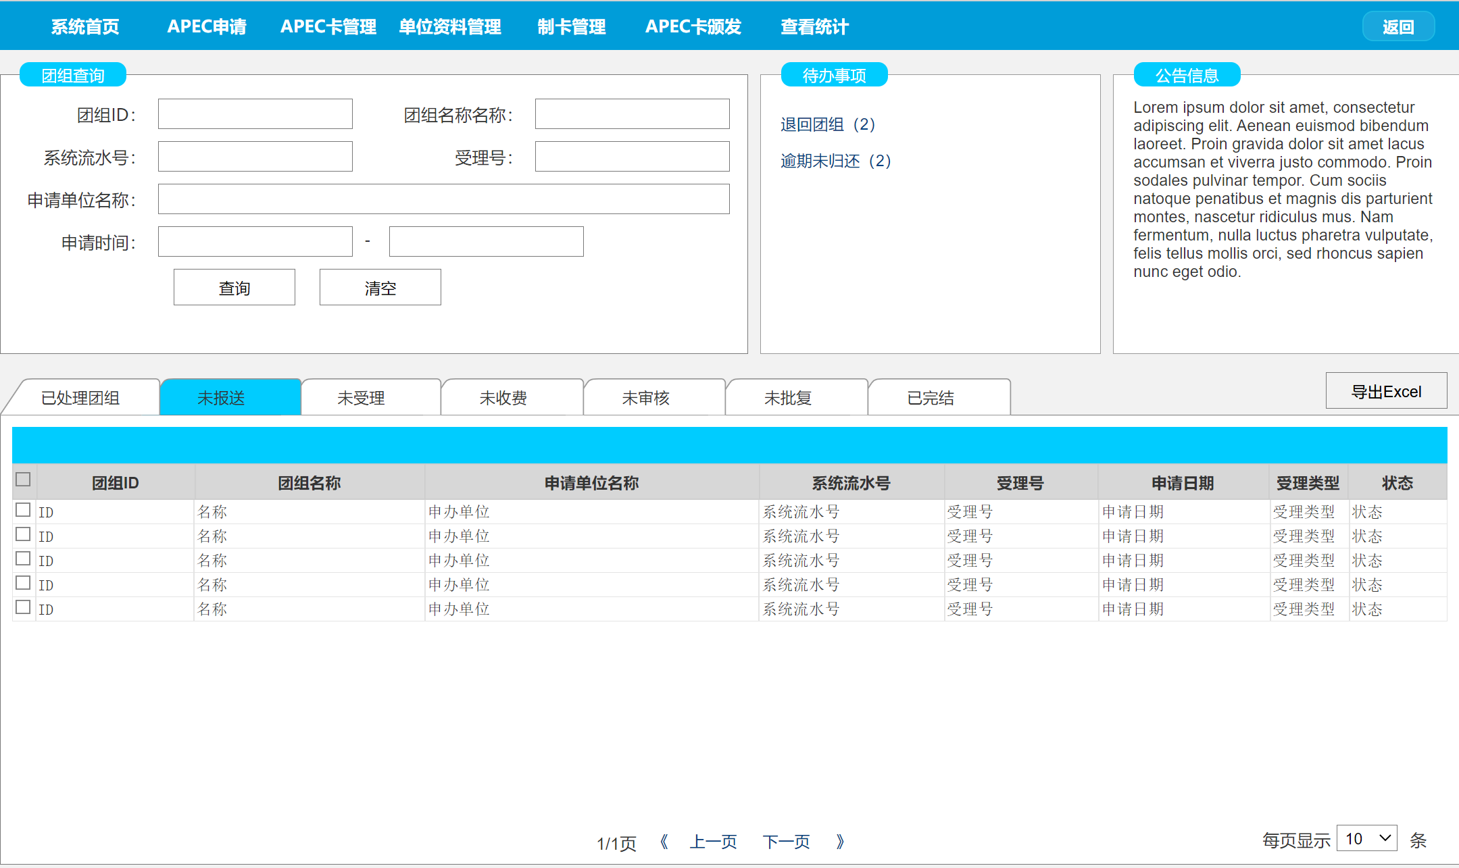Open the APEC申请 menu

(207, 27)
